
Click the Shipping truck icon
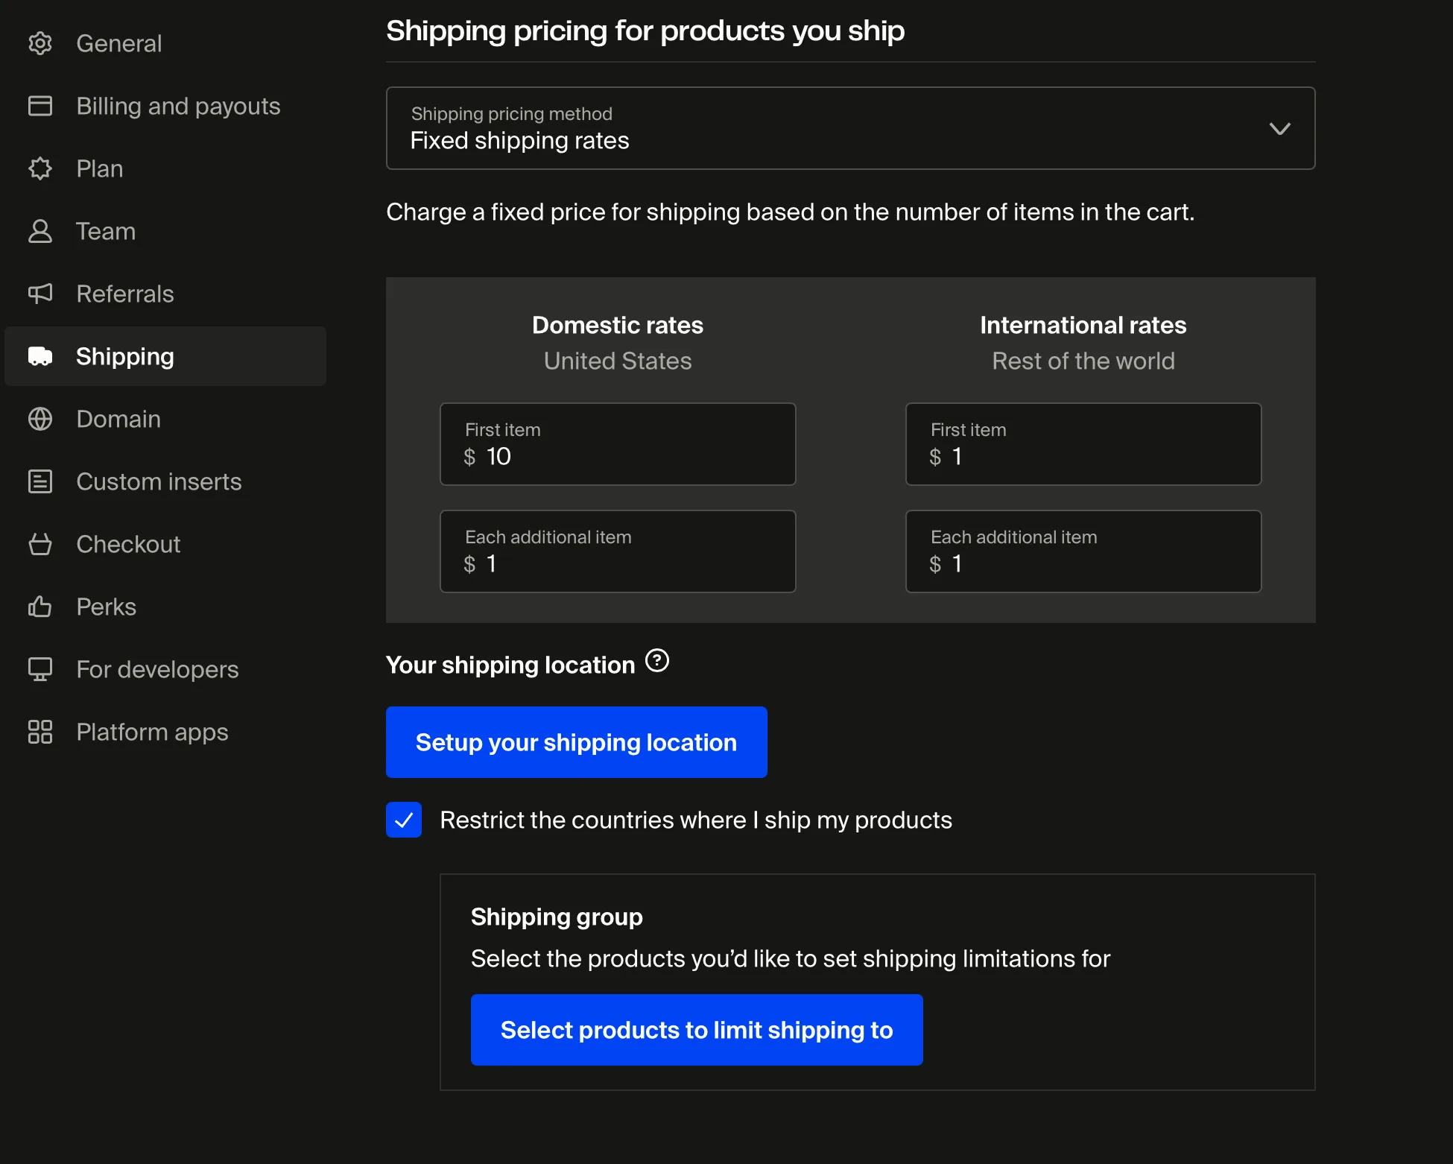40,356
